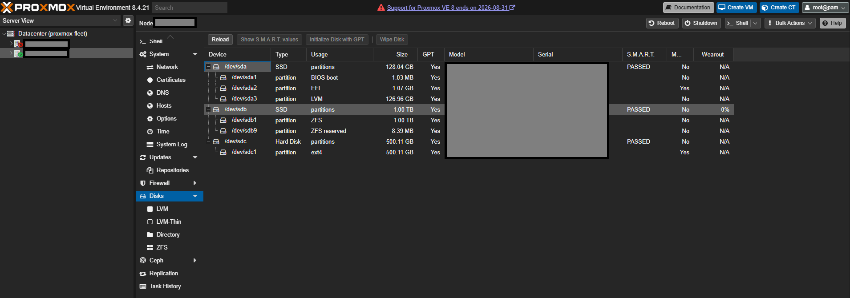850x298 pixels.
Task: Open Time settings page
Action: (163, 131)
